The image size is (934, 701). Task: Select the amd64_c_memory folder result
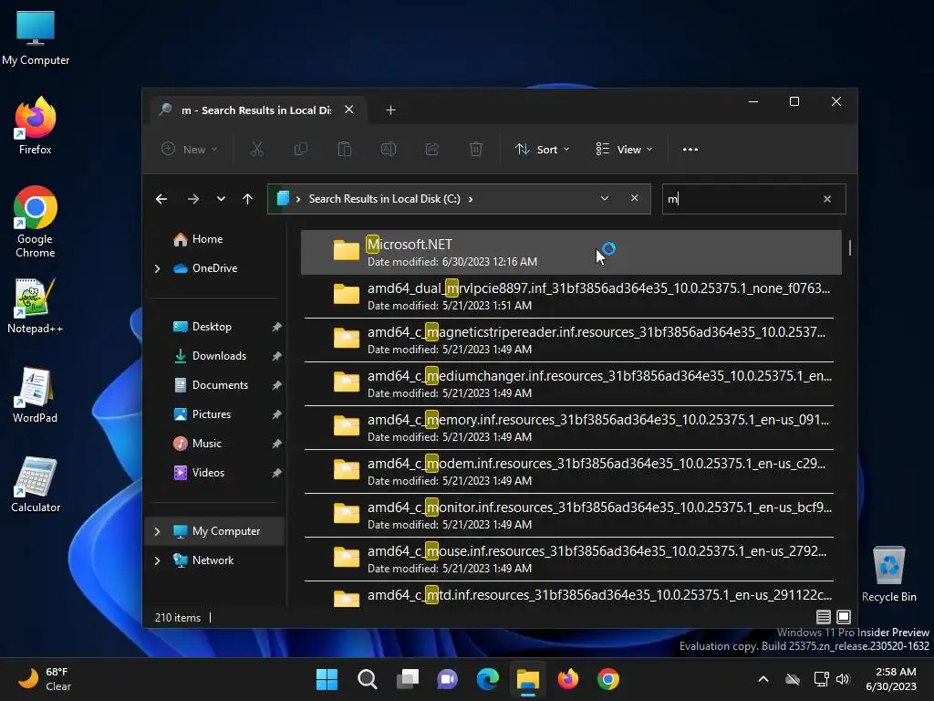click(571, 427)
